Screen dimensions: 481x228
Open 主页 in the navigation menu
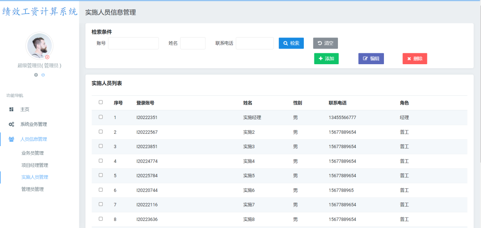pos(25,109)
